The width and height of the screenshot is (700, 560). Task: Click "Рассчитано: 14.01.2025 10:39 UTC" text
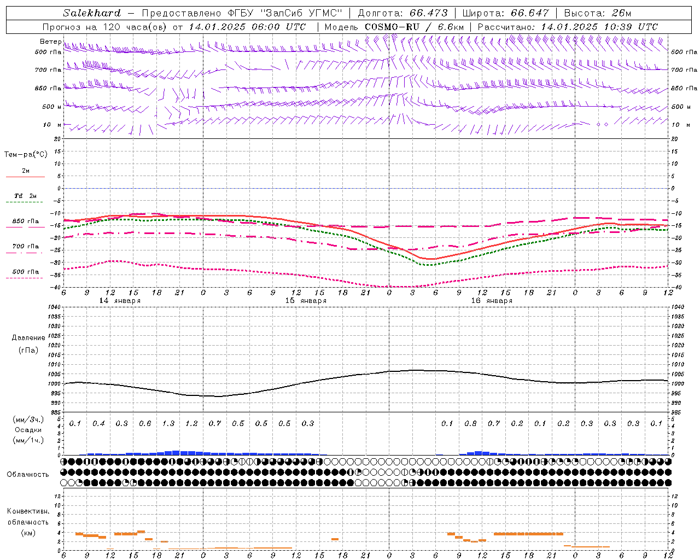[568, 27]
